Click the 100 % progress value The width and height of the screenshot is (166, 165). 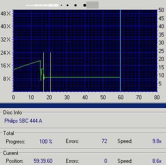(46, 142)
